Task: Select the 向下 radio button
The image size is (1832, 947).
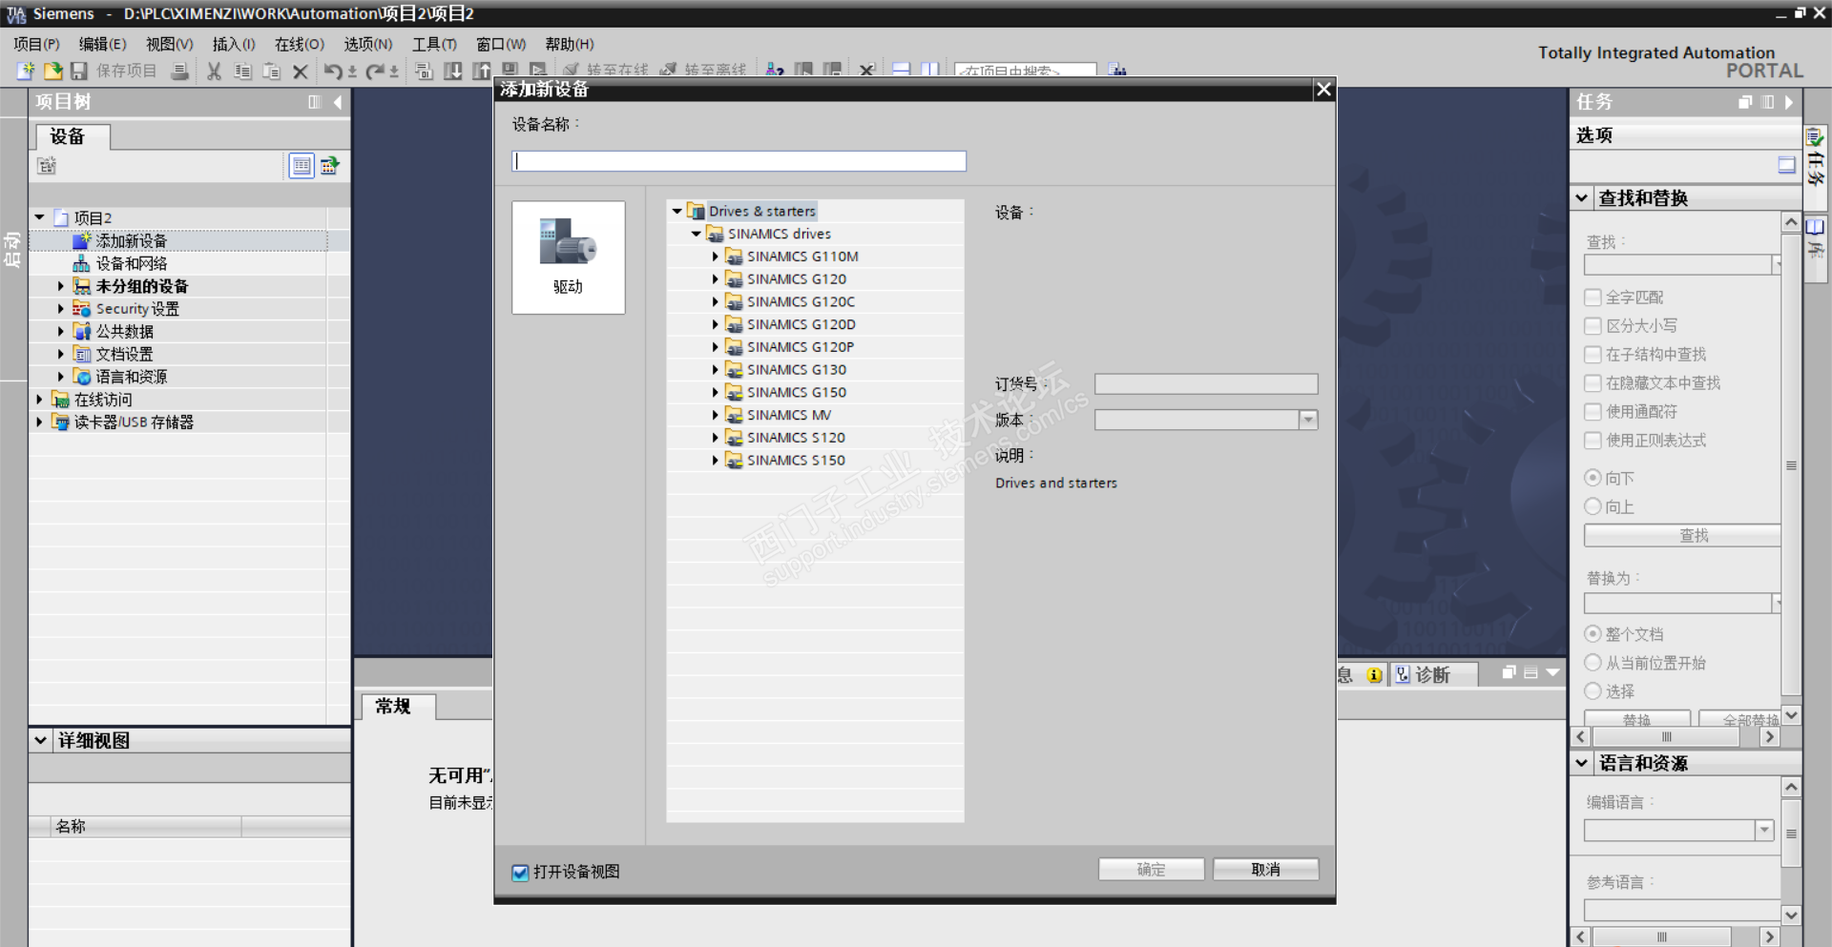Action: pyautogui.click(x=1593, y=478)
